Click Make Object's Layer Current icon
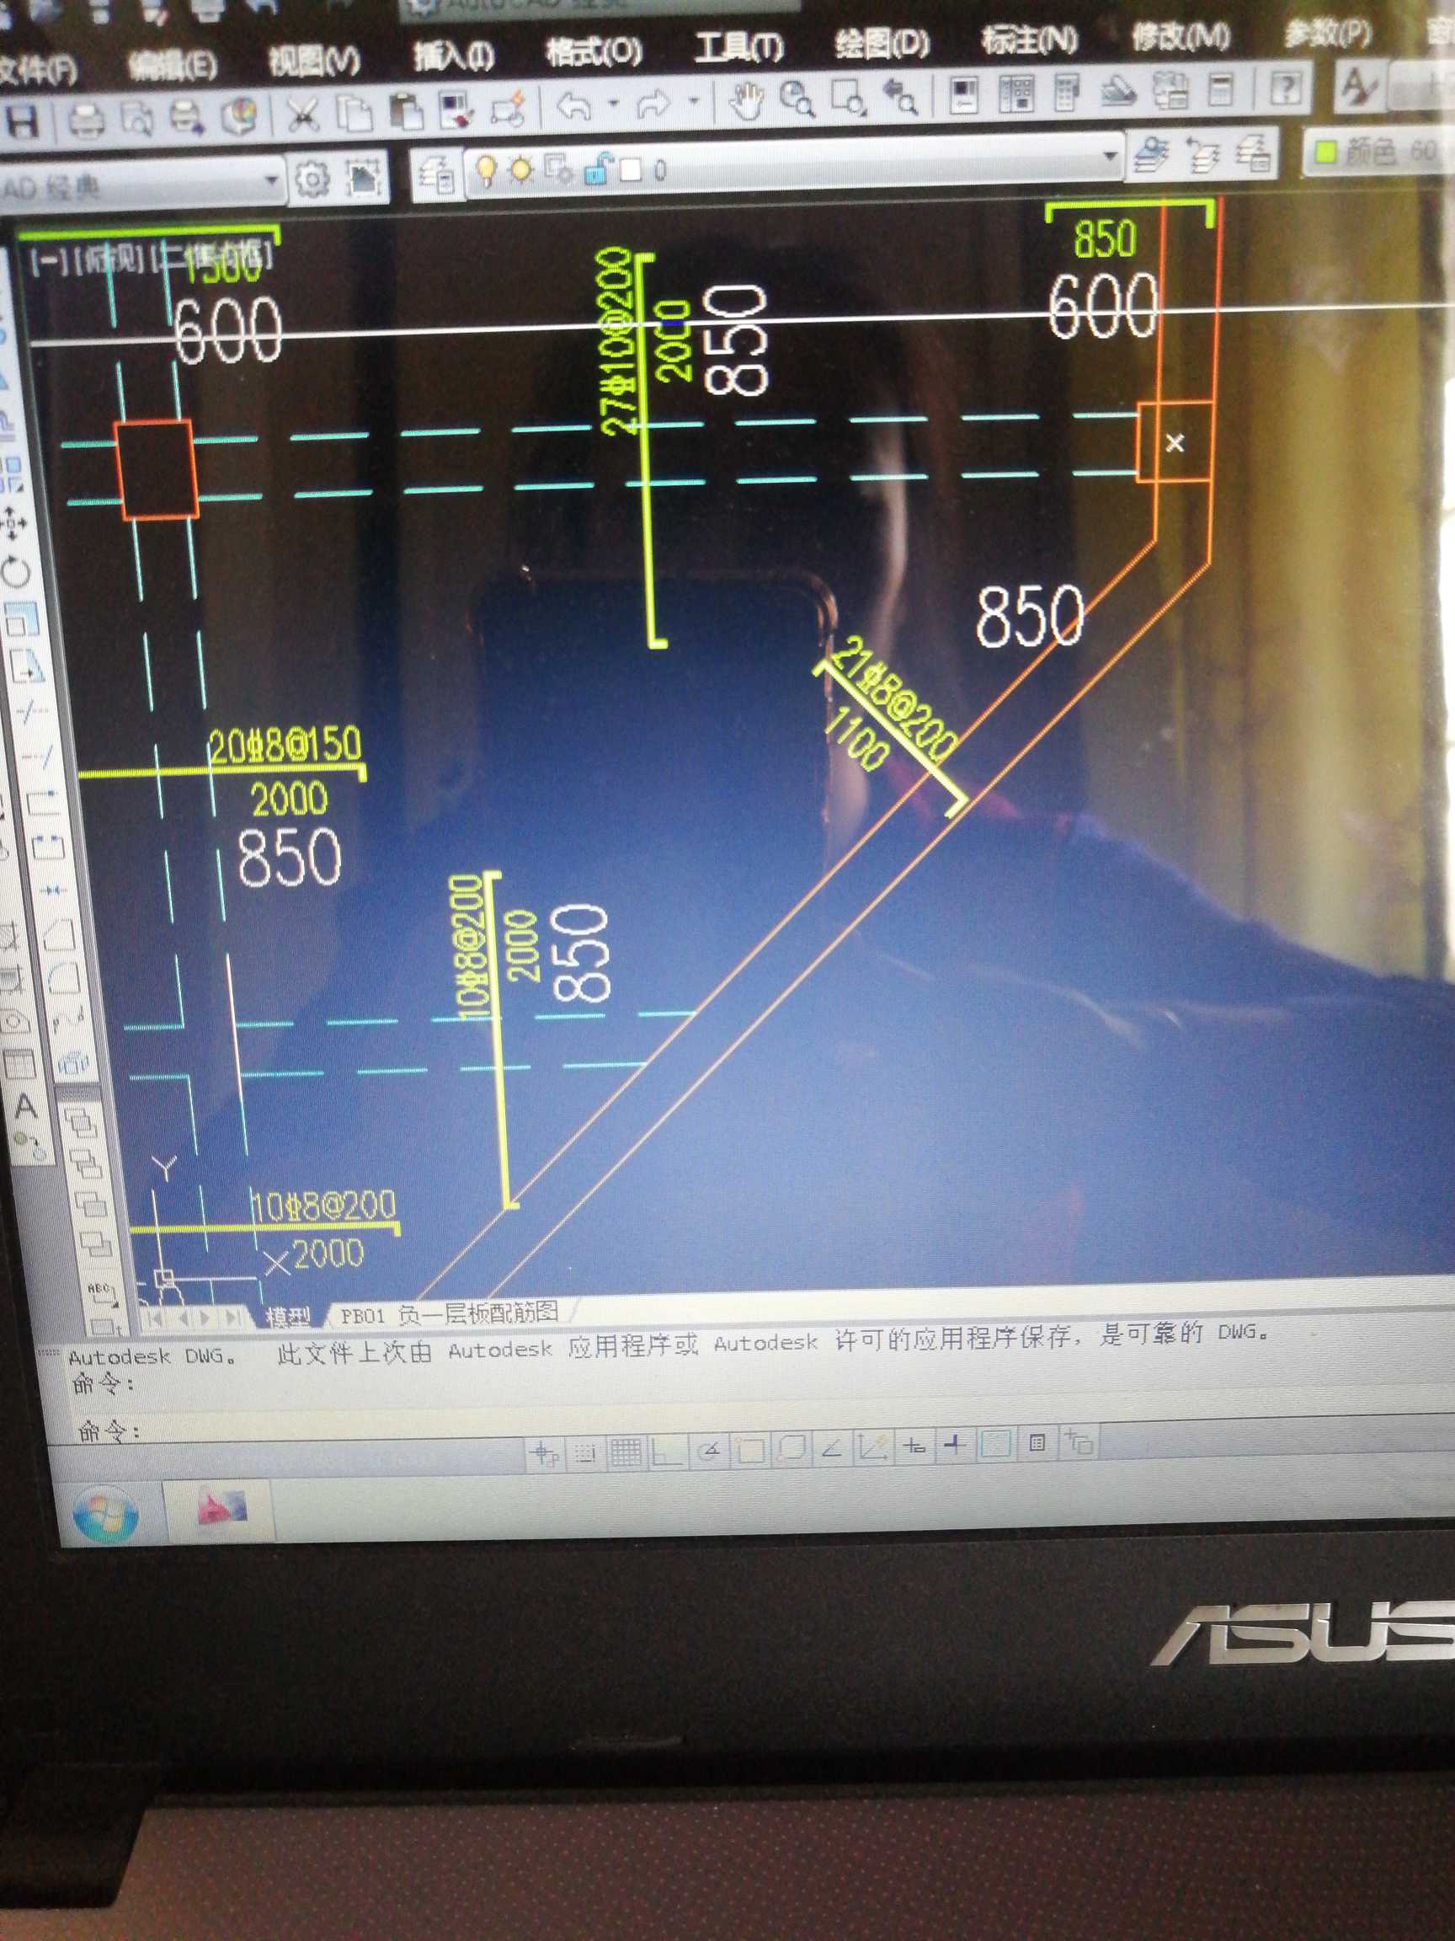The height and width of the screenshot is (1941, 1455). tap(1152, 155)
